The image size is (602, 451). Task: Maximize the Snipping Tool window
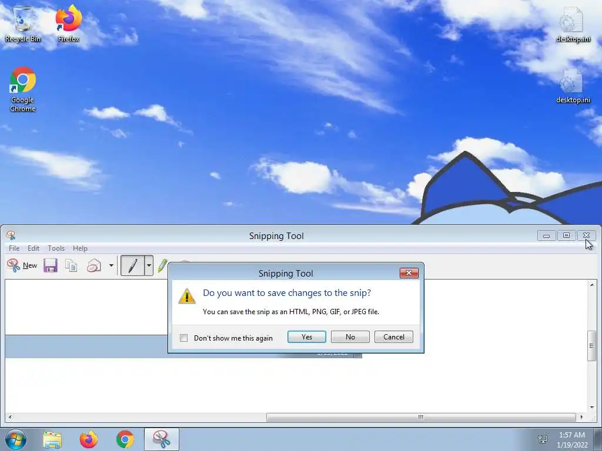click(566, 235)
